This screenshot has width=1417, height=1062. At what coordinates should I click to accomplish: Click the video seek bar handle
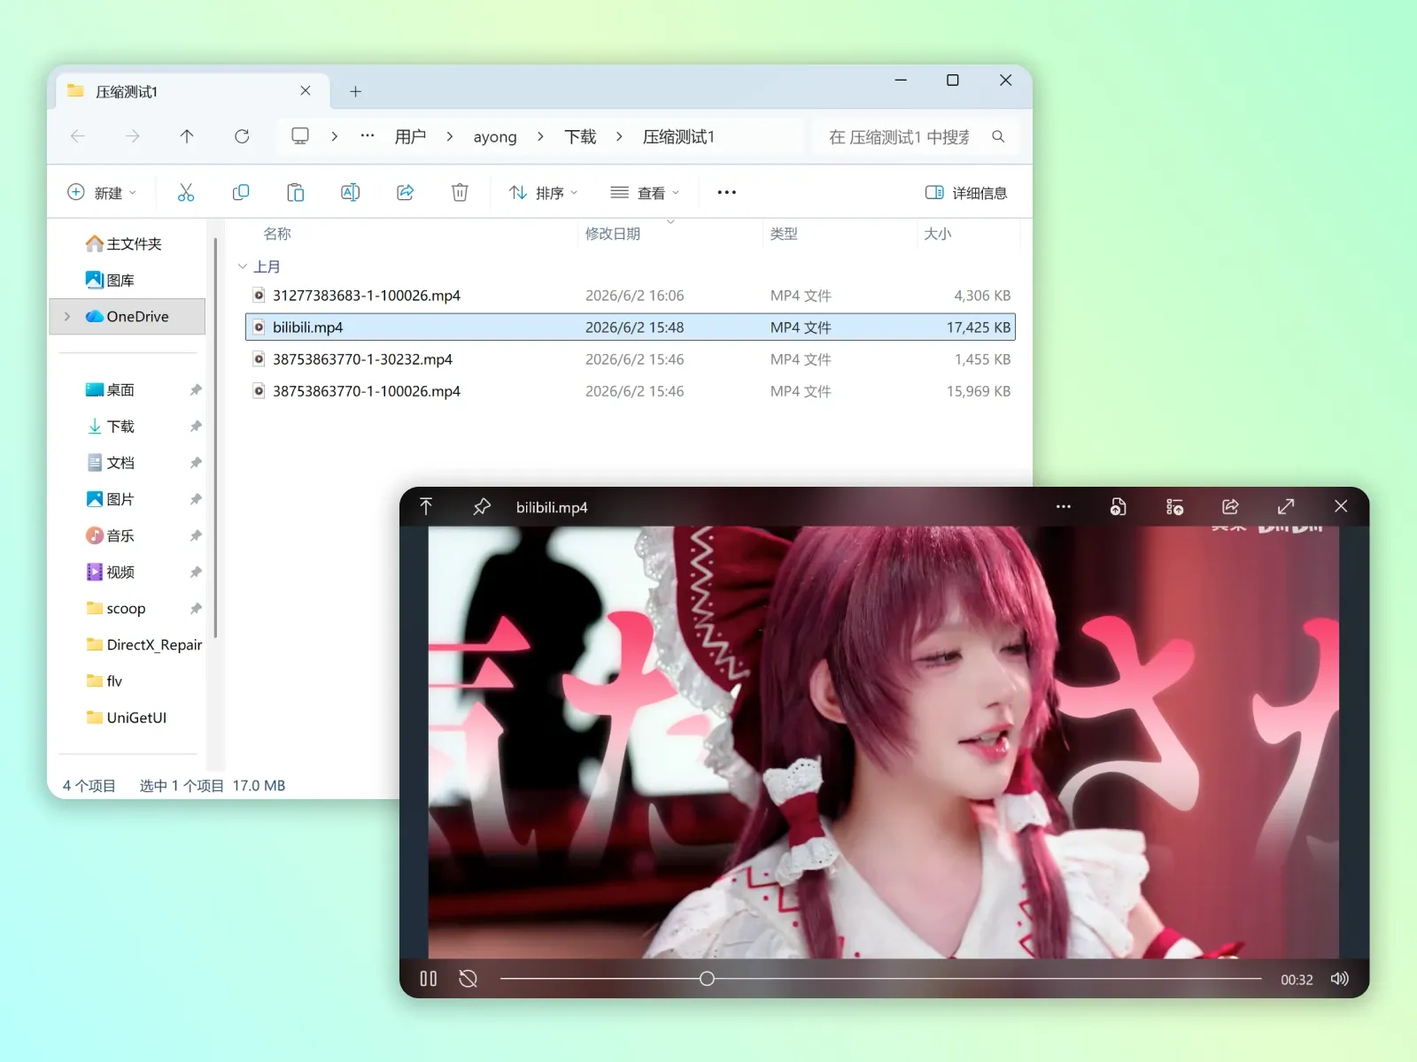click(x=707, y=979)
